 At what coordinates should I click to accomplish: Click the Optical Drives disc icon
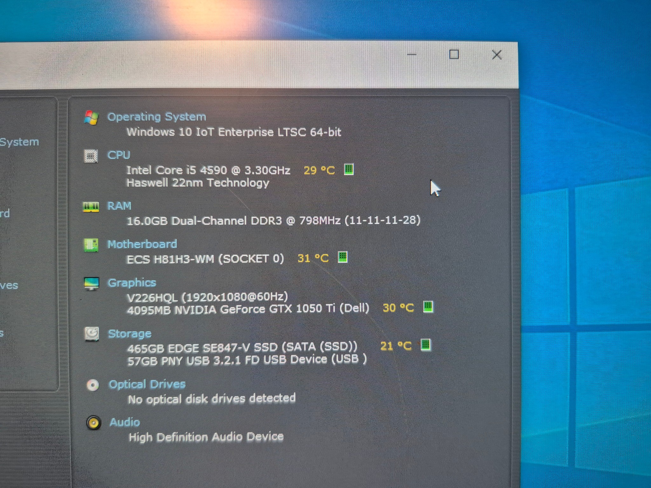point(93,385)
